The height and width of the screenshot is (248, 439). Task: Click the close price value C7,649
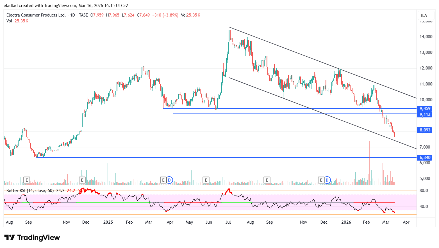tap(143, 15)
